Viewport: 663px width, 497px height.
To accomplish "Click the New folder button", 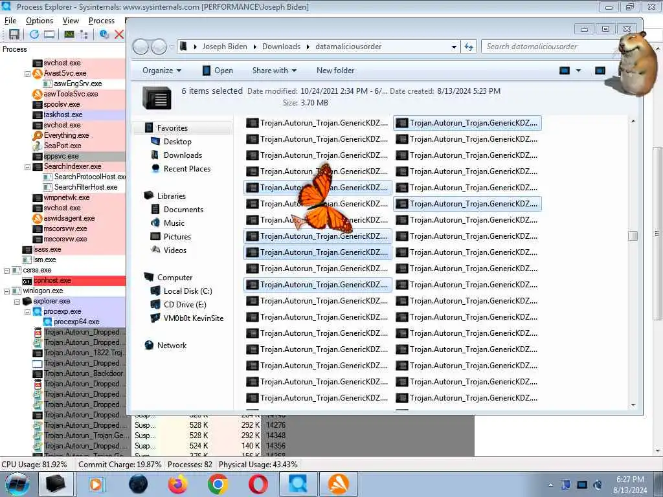I will tap(335, 71).
